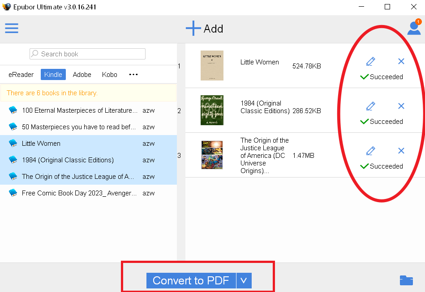Click the blue plus Add icon

(193, 28)
